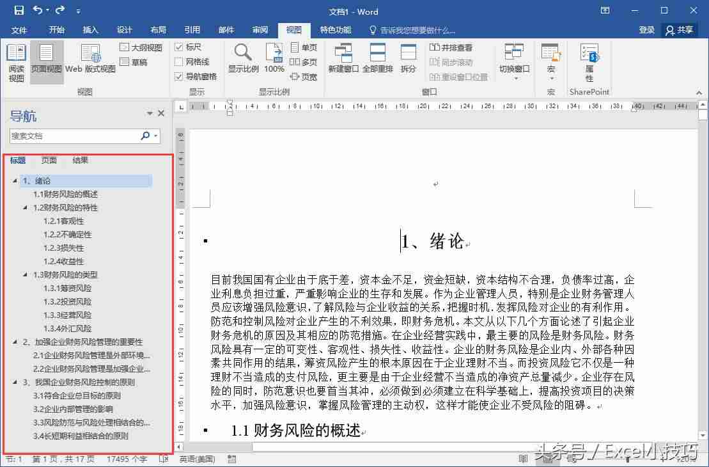
Task: Collapse the ribbon with the chevron
Action: (x=699, y=92)
